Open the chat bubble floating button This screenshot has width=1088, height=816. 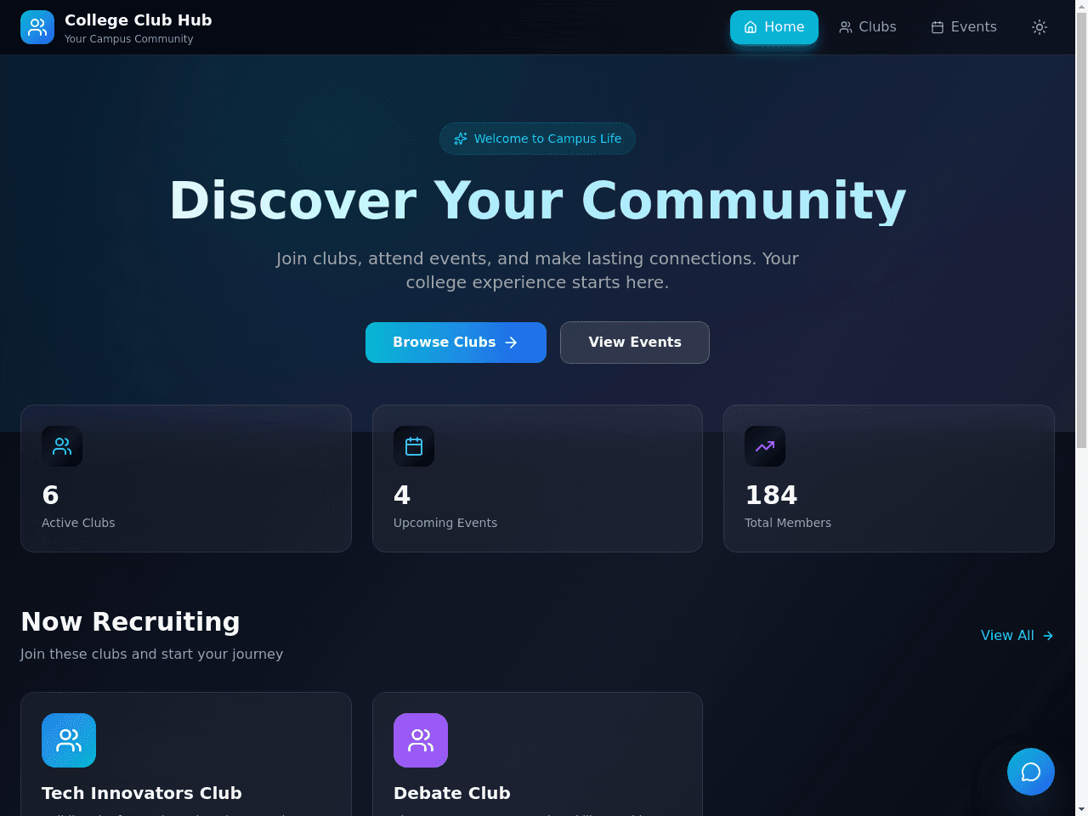click(x=1031, y=772)
